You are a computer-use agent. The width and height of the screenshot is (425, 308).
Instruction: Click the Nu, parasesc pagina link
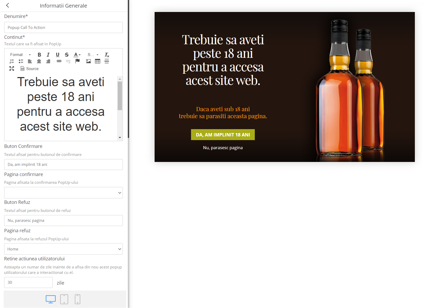[223, 148]
